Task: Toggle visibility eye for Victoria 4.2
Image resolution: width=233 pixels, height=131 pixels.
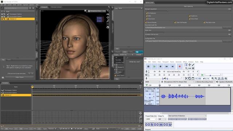Action: click(x=2, y=19)
